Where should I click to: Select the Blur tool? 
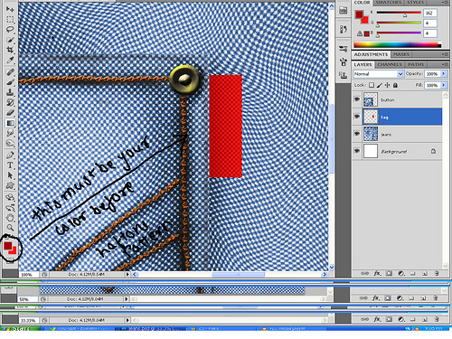[10, 133]
